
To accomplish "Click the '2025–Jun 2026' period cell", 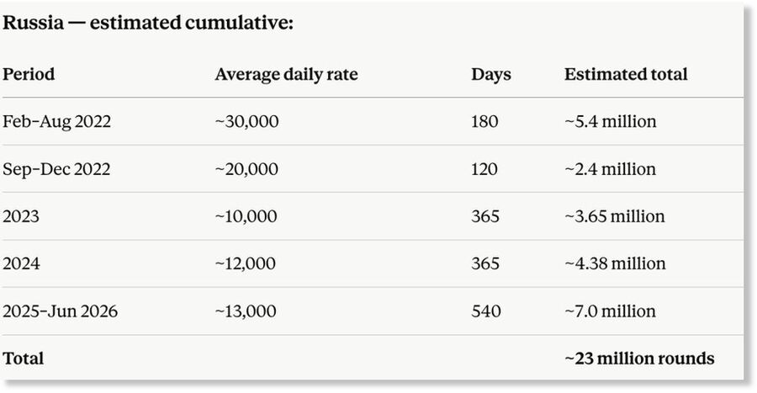I will coord(61,311).
